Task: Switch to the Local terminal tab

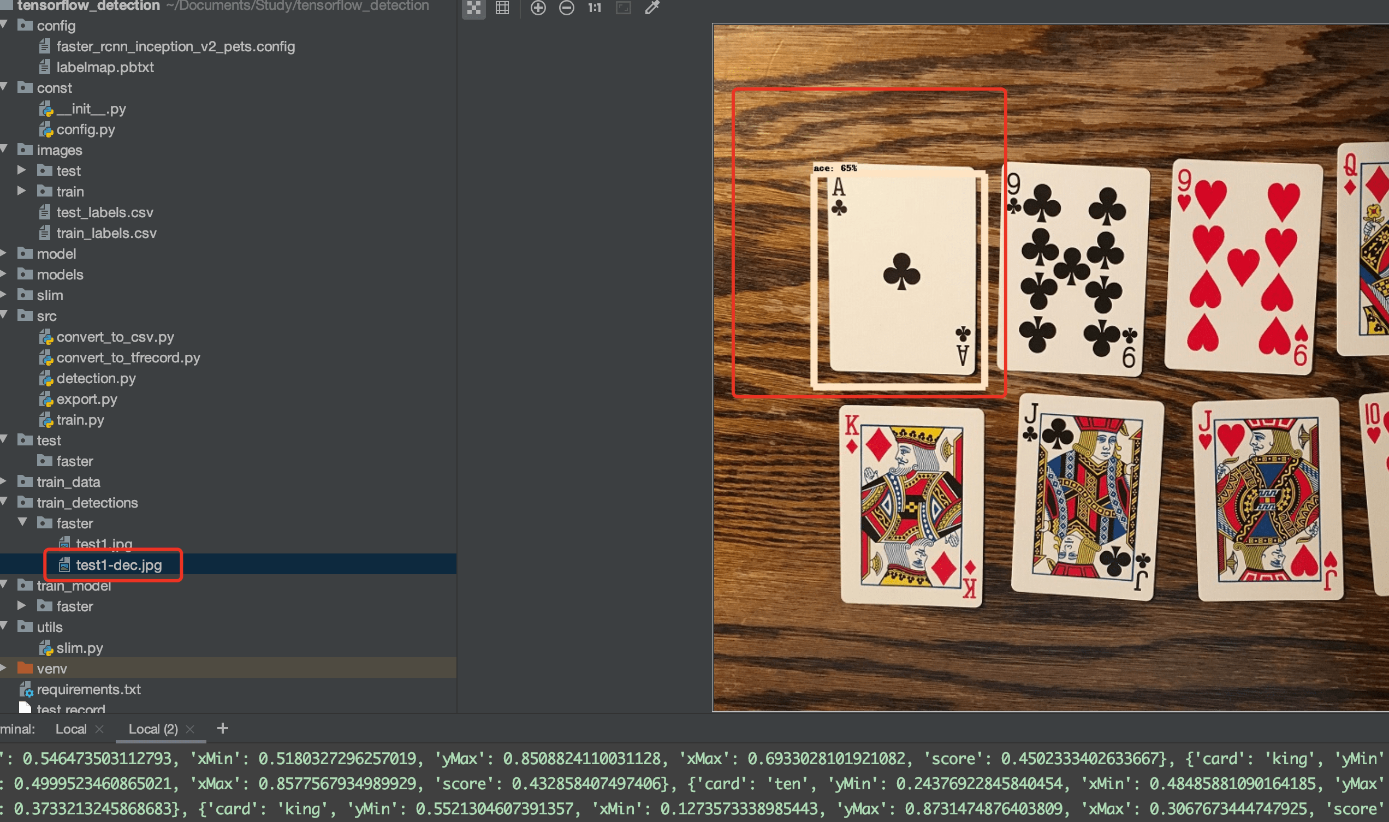Action: (71, 729)
